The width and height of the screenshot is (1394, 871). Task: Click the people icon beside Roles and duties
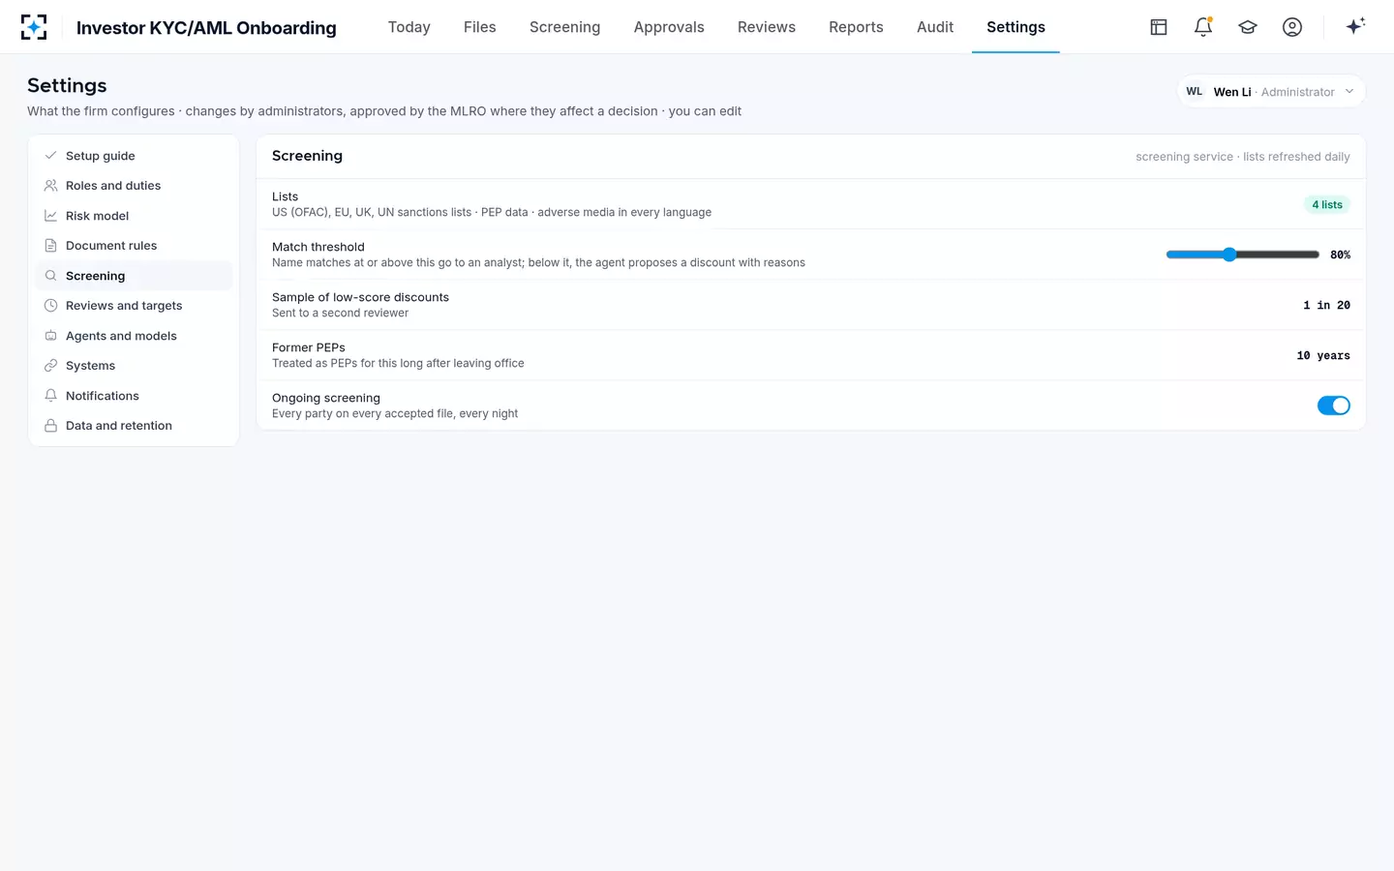[x=50, y=186]
